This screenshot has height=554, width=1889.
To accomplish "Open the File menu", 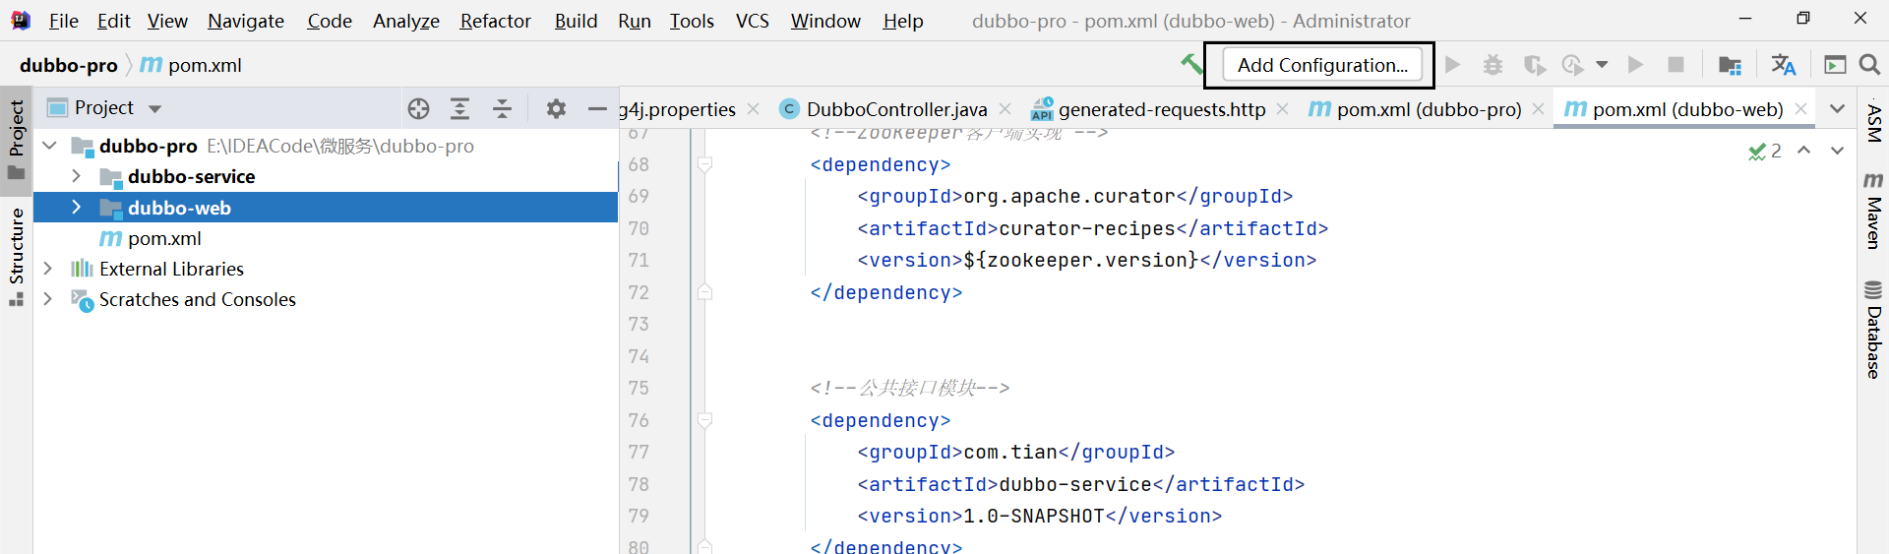I will point(63,21).
